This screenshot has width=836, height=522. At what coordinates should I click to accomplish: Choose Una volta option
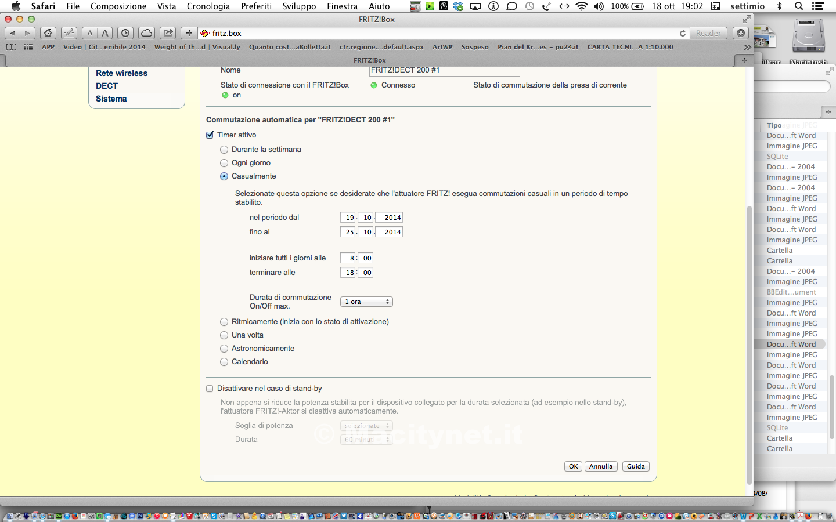[x=224, y=335]
